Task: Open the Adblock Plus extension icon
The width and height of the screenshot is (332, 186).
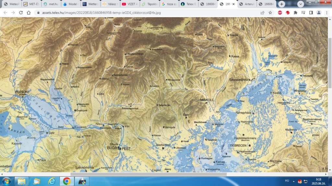Action: [280, 13]
